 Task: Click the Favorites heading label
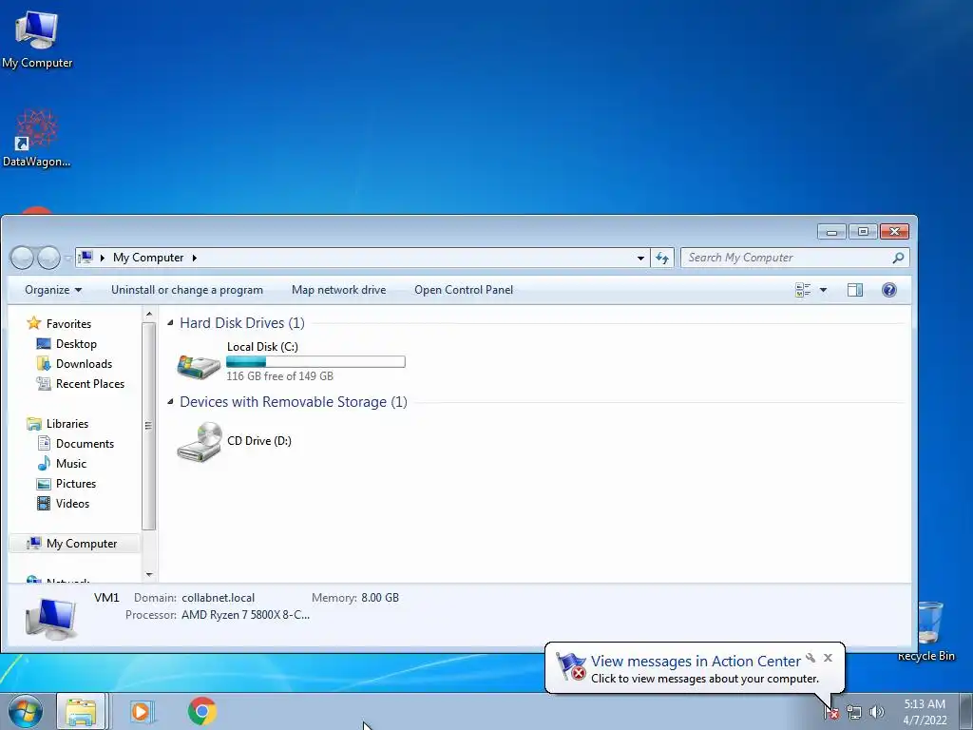[x=68, y=324]
